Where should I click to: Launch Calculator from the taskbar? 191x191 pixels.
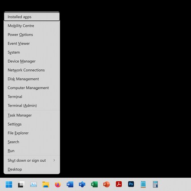tap(155, 184)
